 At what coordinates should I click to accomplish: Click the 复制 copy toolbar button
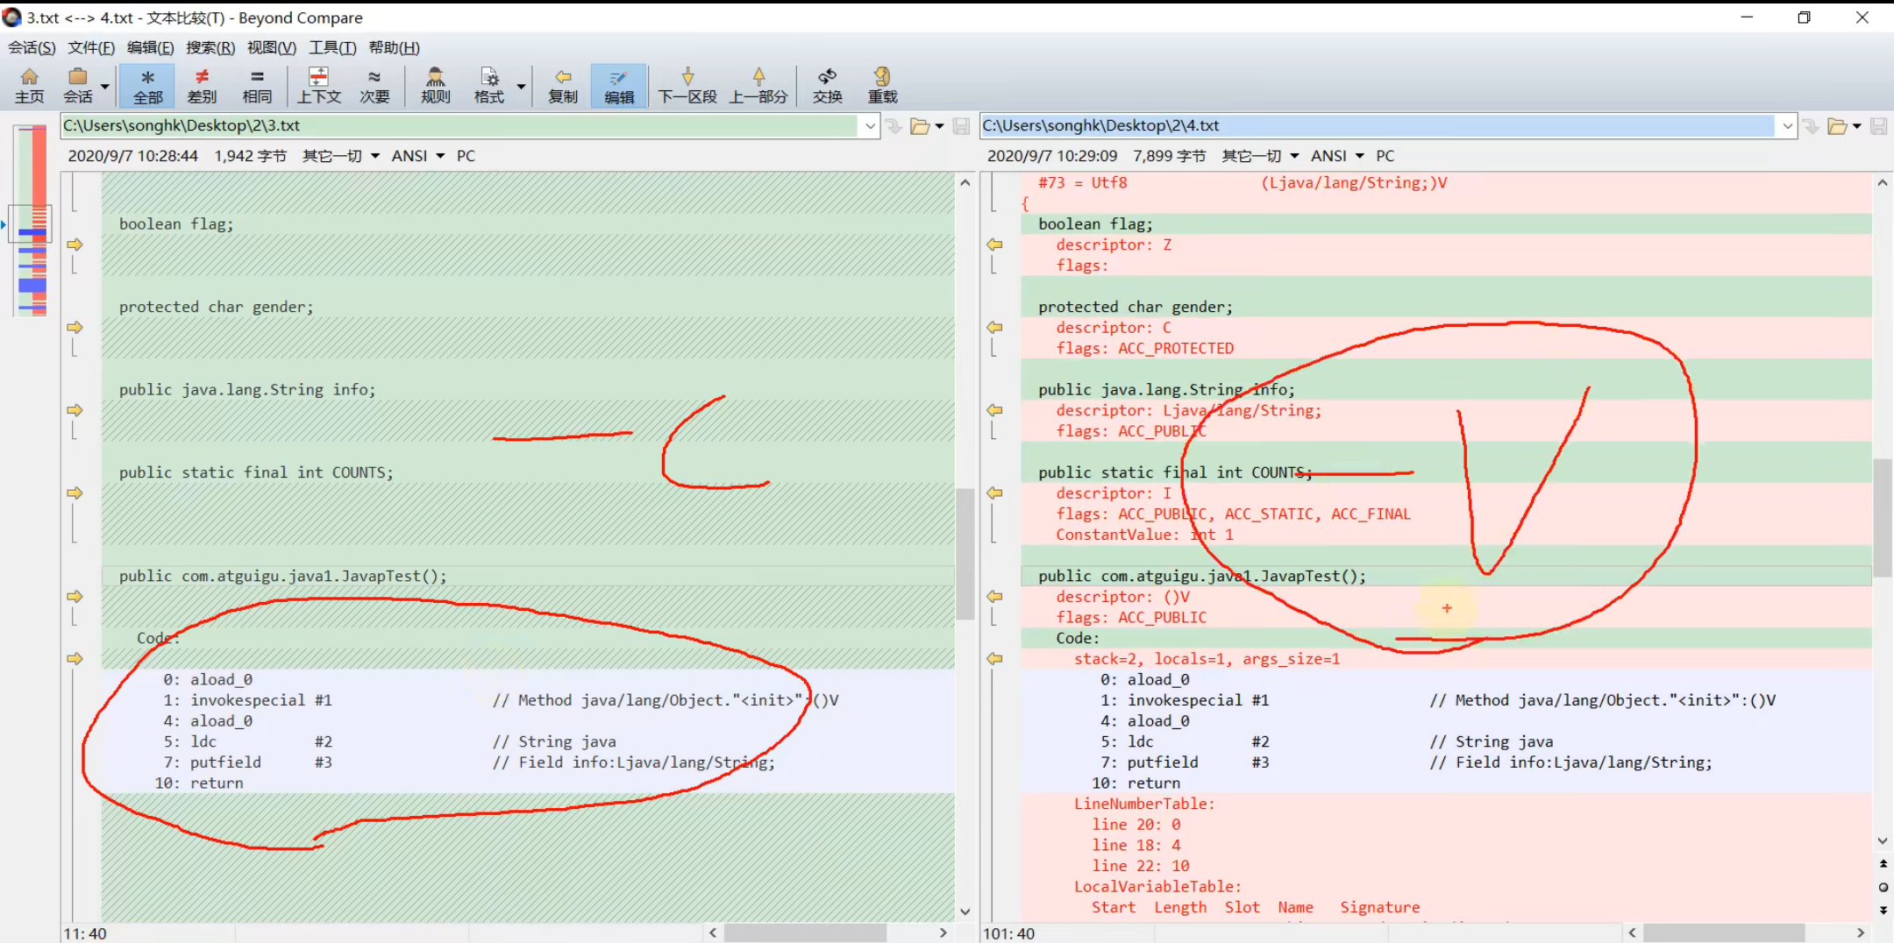pos(563,86)
